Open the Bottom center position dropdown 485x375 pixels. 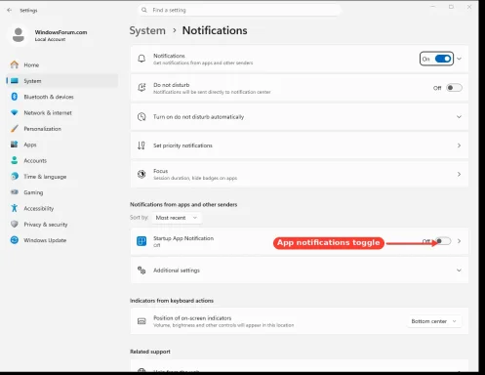click(434, 321)
